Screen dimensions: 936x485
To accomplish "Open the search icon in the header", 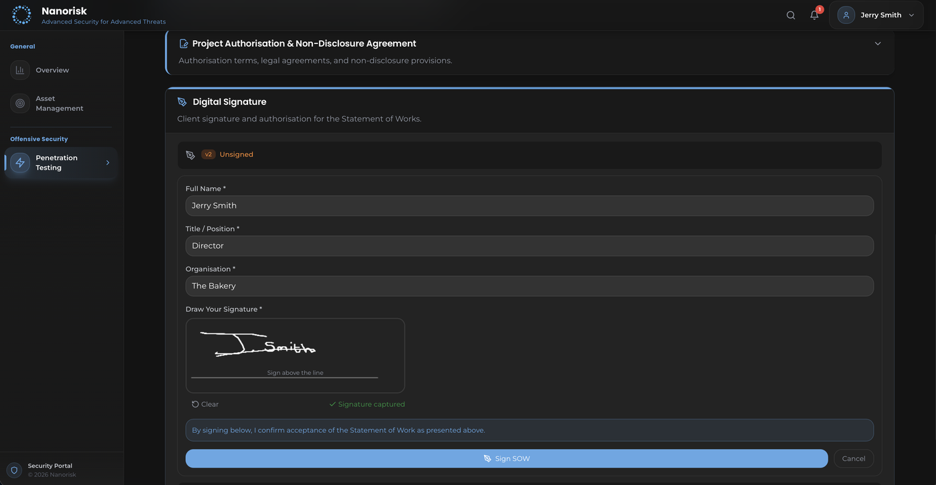I will point(790,15).
